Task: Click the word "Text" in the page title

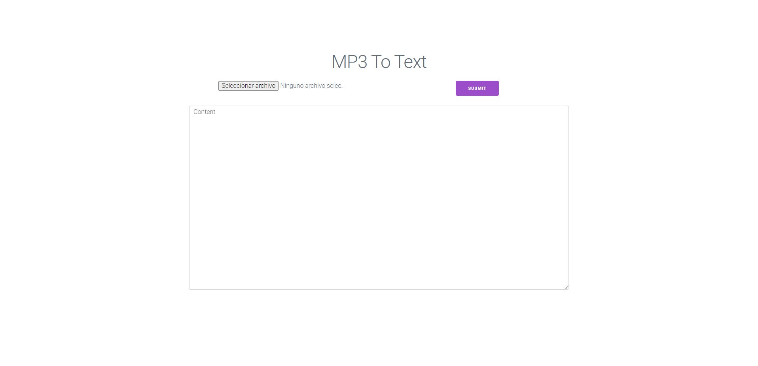Action: click(410, 62)
